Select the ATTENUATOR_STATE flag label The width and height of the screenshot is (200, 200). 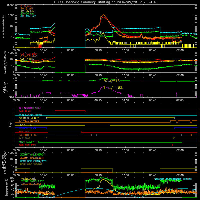(x=30, y=108)
